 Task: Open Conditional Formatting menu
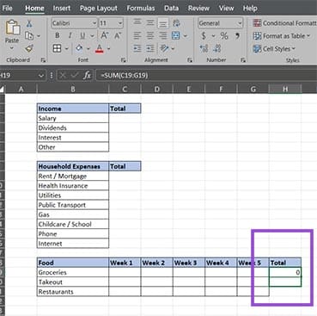285,23
